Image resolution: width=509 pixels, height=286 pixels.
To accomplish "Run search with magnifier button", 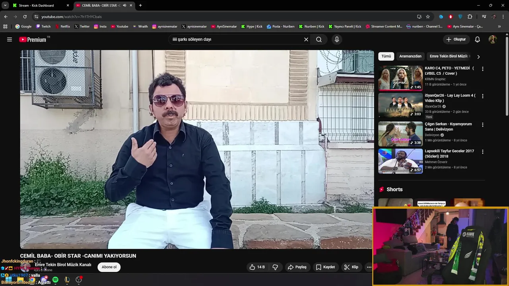I will pyautogui.click(x=319, y=39).
